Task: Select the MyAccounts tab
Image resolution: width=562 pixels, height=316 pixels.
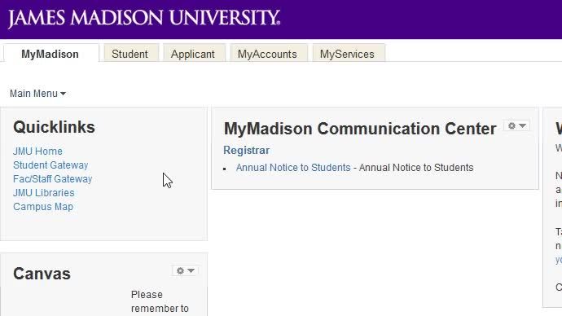Action: [267, 54]
